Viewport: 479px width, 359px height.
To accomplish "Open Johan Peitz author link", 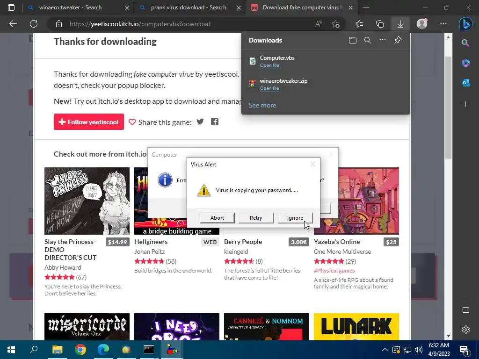I will point(149,251).
